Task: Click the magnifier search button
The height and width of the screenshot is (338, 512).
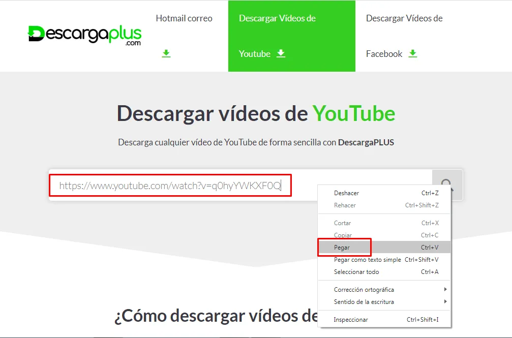Action: tap(447, 185)
